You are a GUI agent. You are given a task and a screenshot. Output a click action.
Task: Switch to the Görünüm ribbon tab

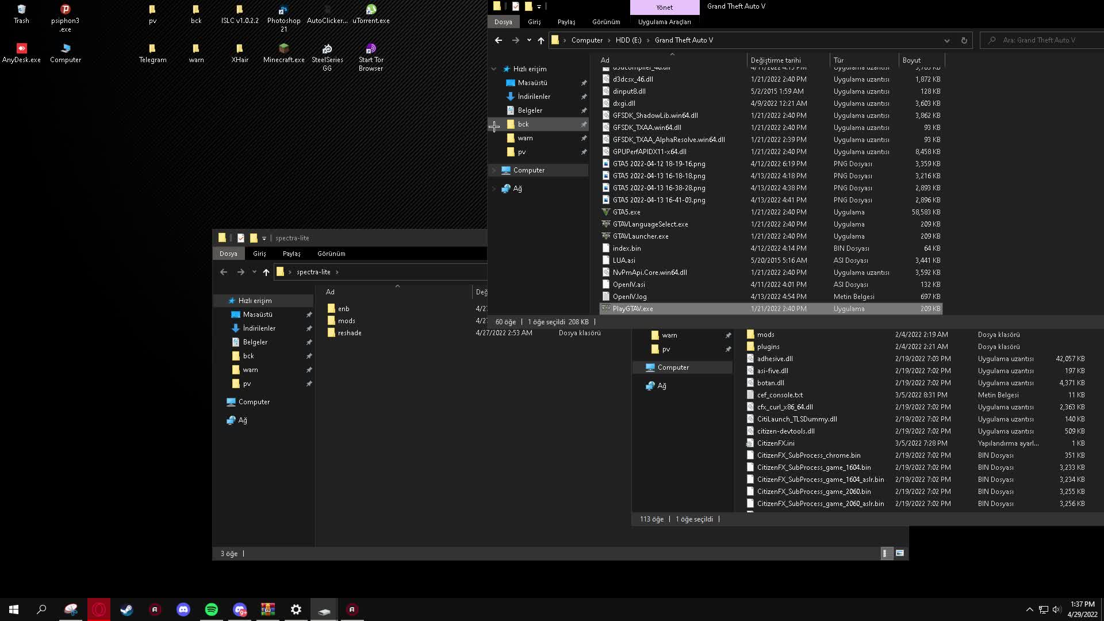coord(606,21)
